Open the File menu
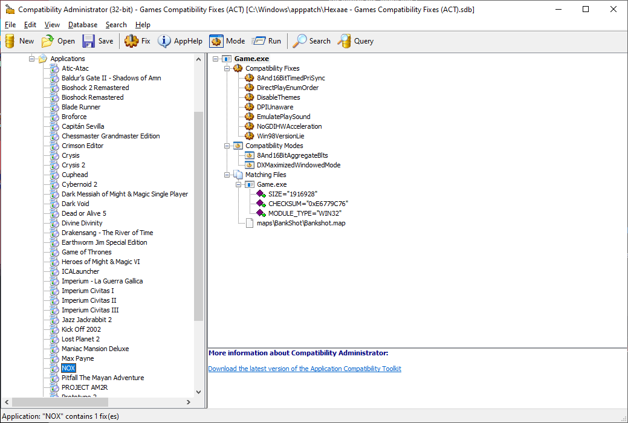The width and height of the screenshot is (628, 423). (10, 25)
